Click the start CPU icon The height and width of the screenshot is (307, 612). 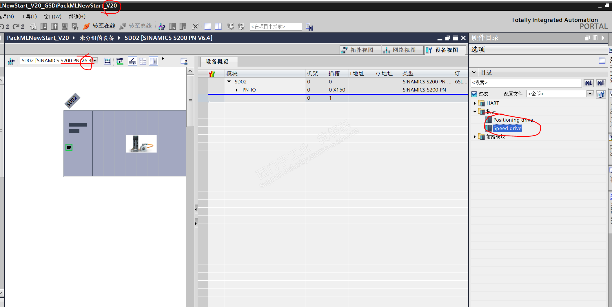point(172,27)
